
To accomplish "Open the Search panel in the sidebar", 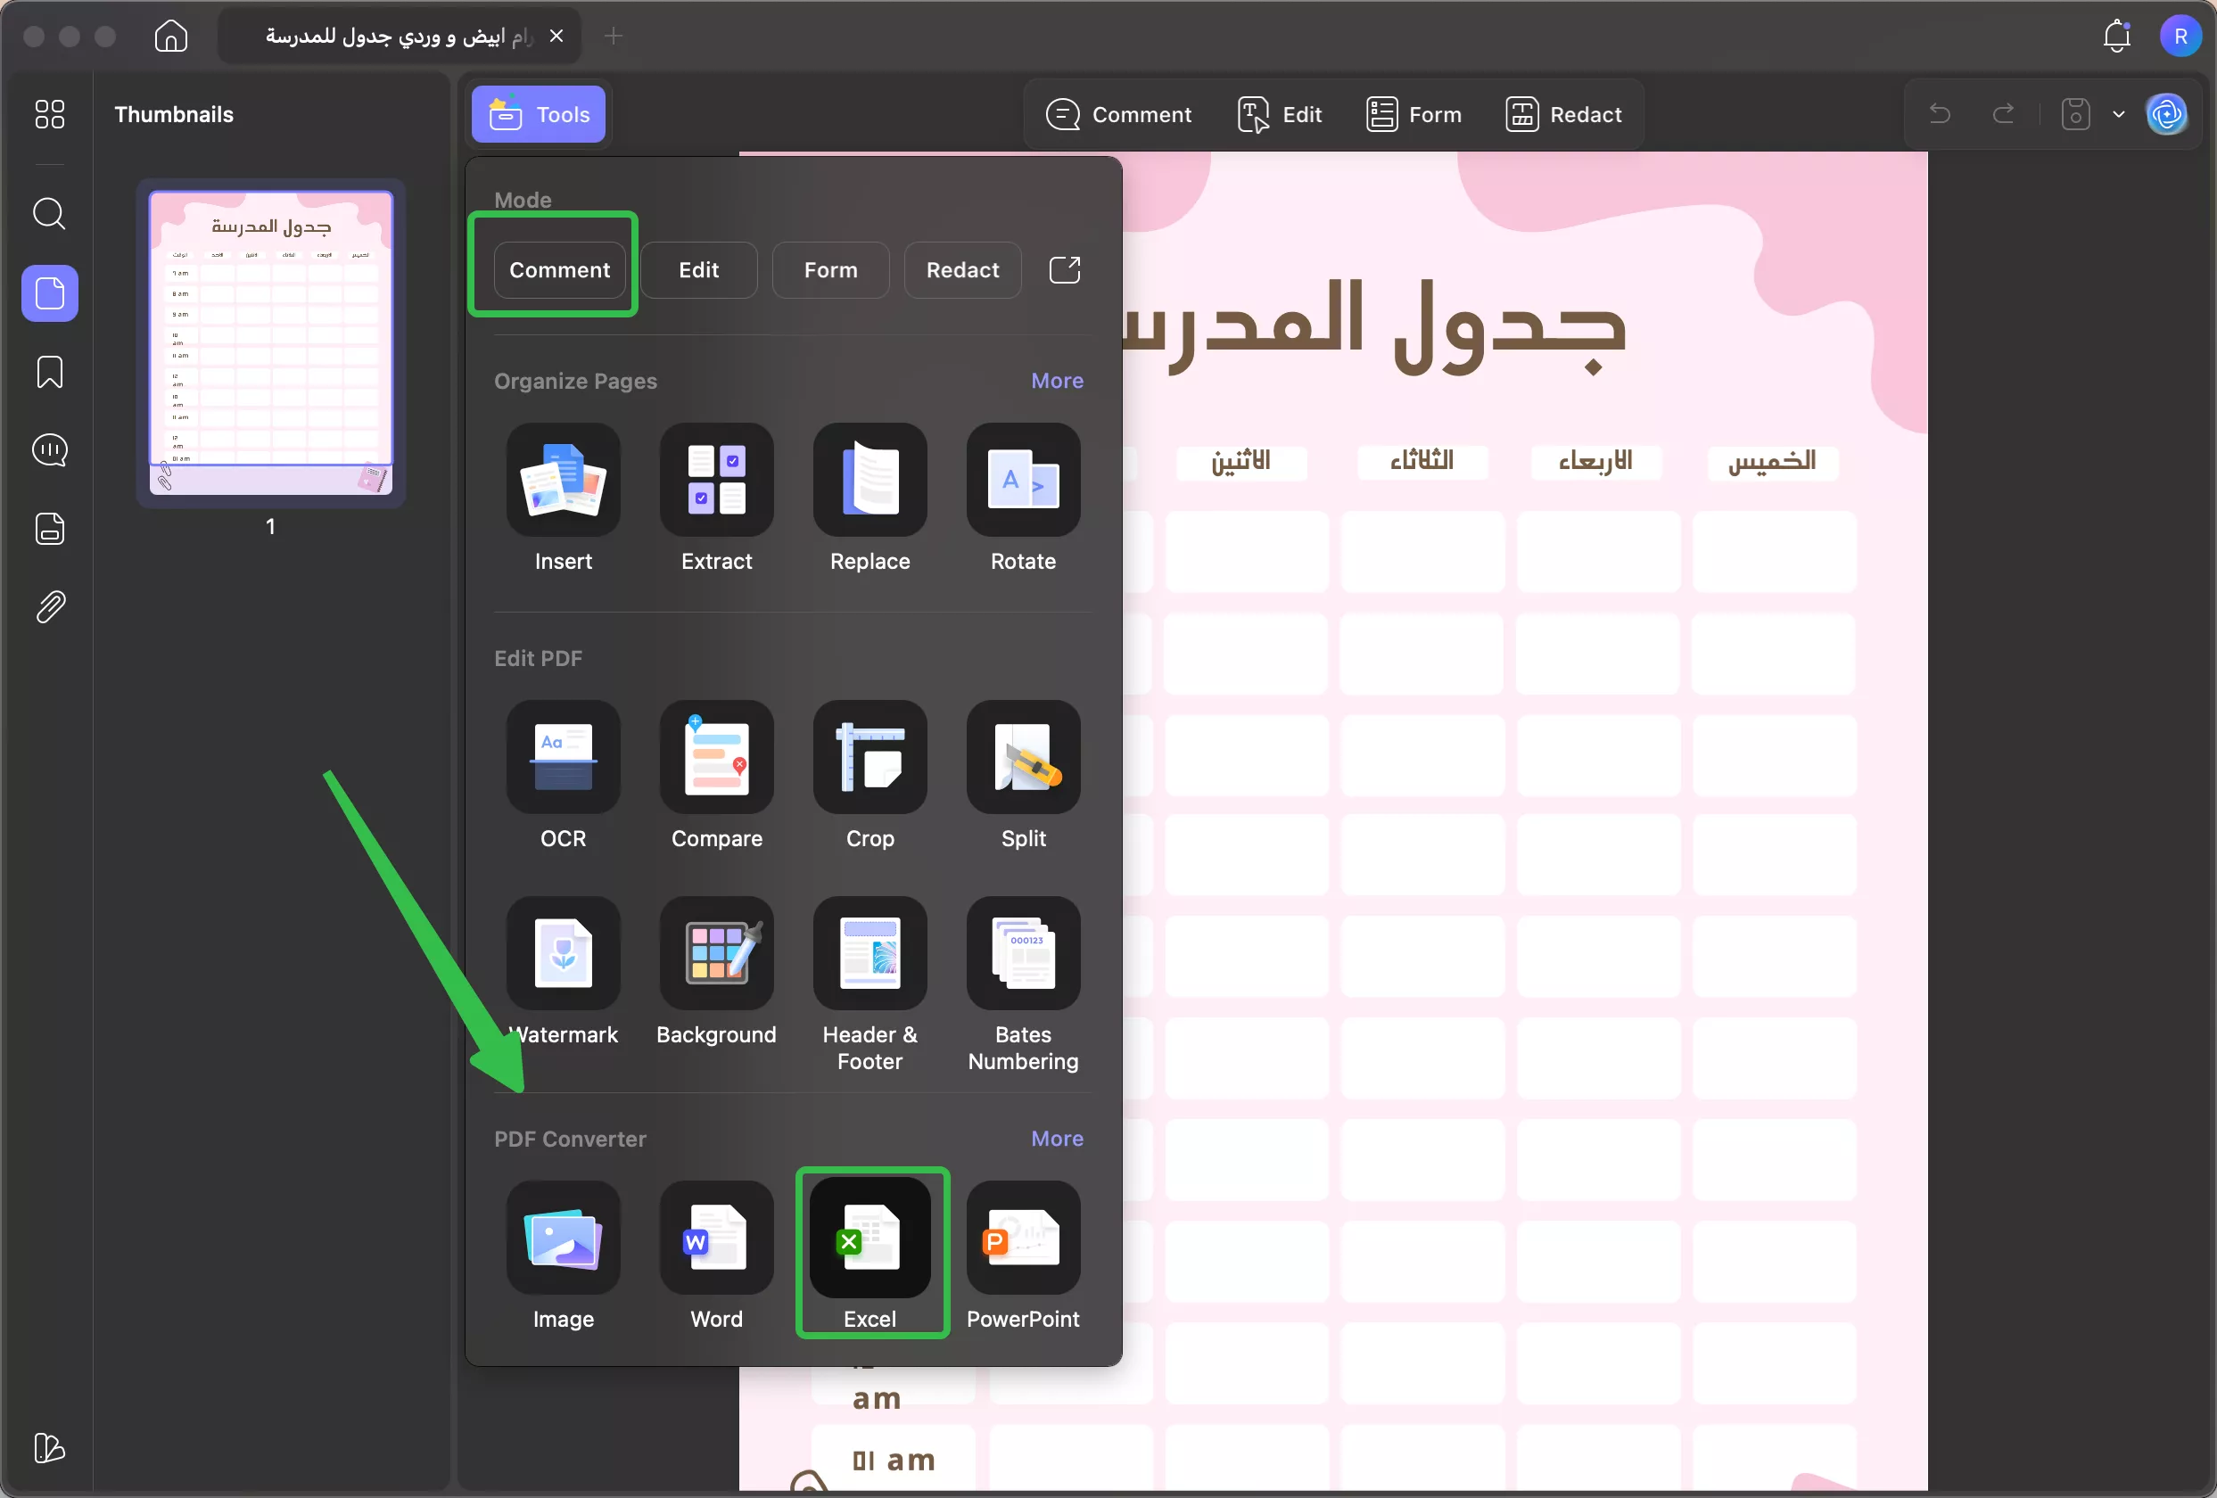I will [x=49, y=214].
